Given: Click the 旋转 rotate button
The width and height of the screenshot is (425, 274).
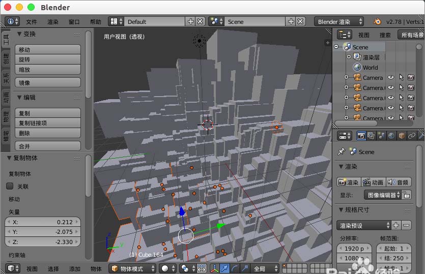Looking at the screenshot, I should 48,59.
